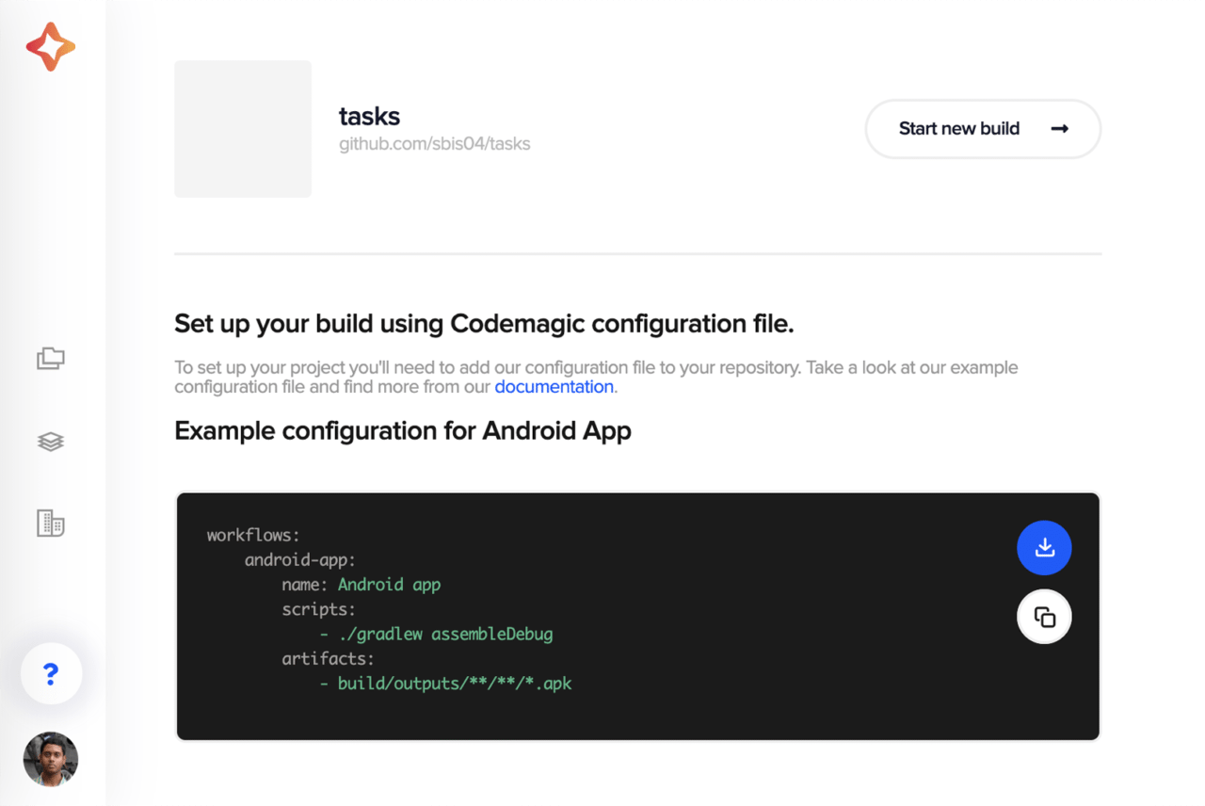Open the Teams building icon in sidebar
Image resolution: width=1205 pixels, height=806 pixels.
point(51,524)
